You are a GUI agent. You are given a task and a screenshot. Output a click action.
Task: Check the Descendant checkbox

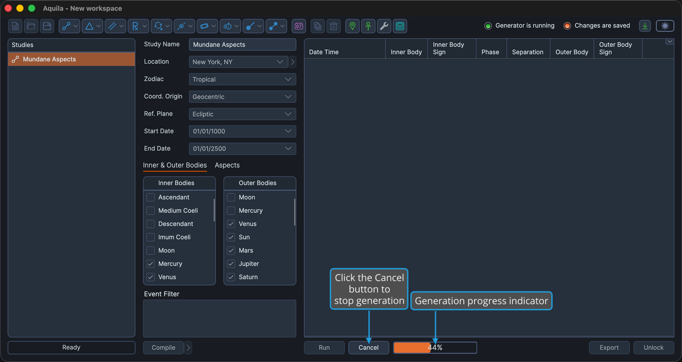pyautogui.click(x=151, y=224)
